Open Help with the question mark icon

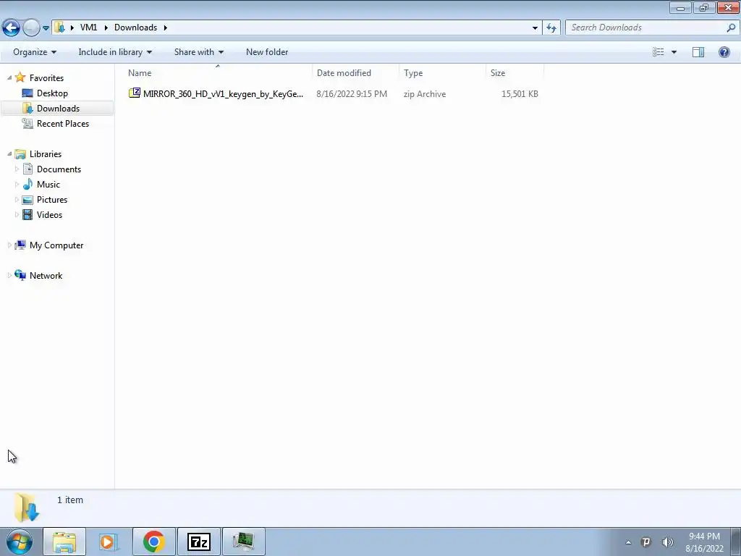tap(724, 52)
